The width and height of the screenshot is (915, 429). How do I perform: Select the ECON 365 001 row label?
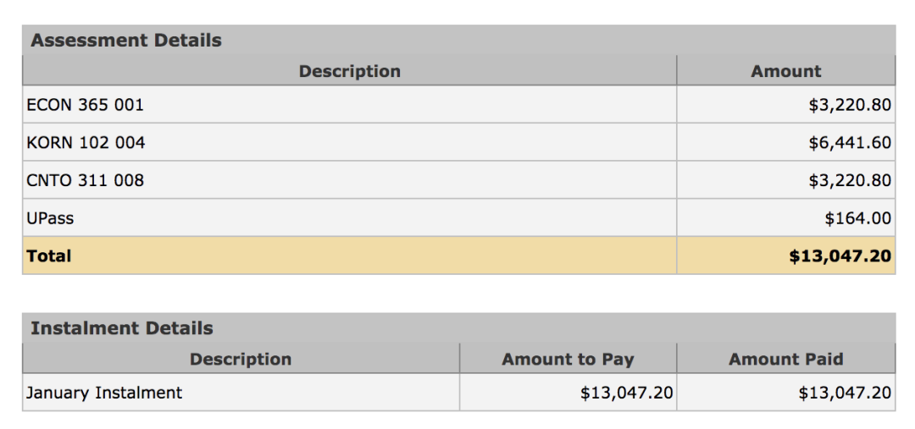tap(86, 105)
